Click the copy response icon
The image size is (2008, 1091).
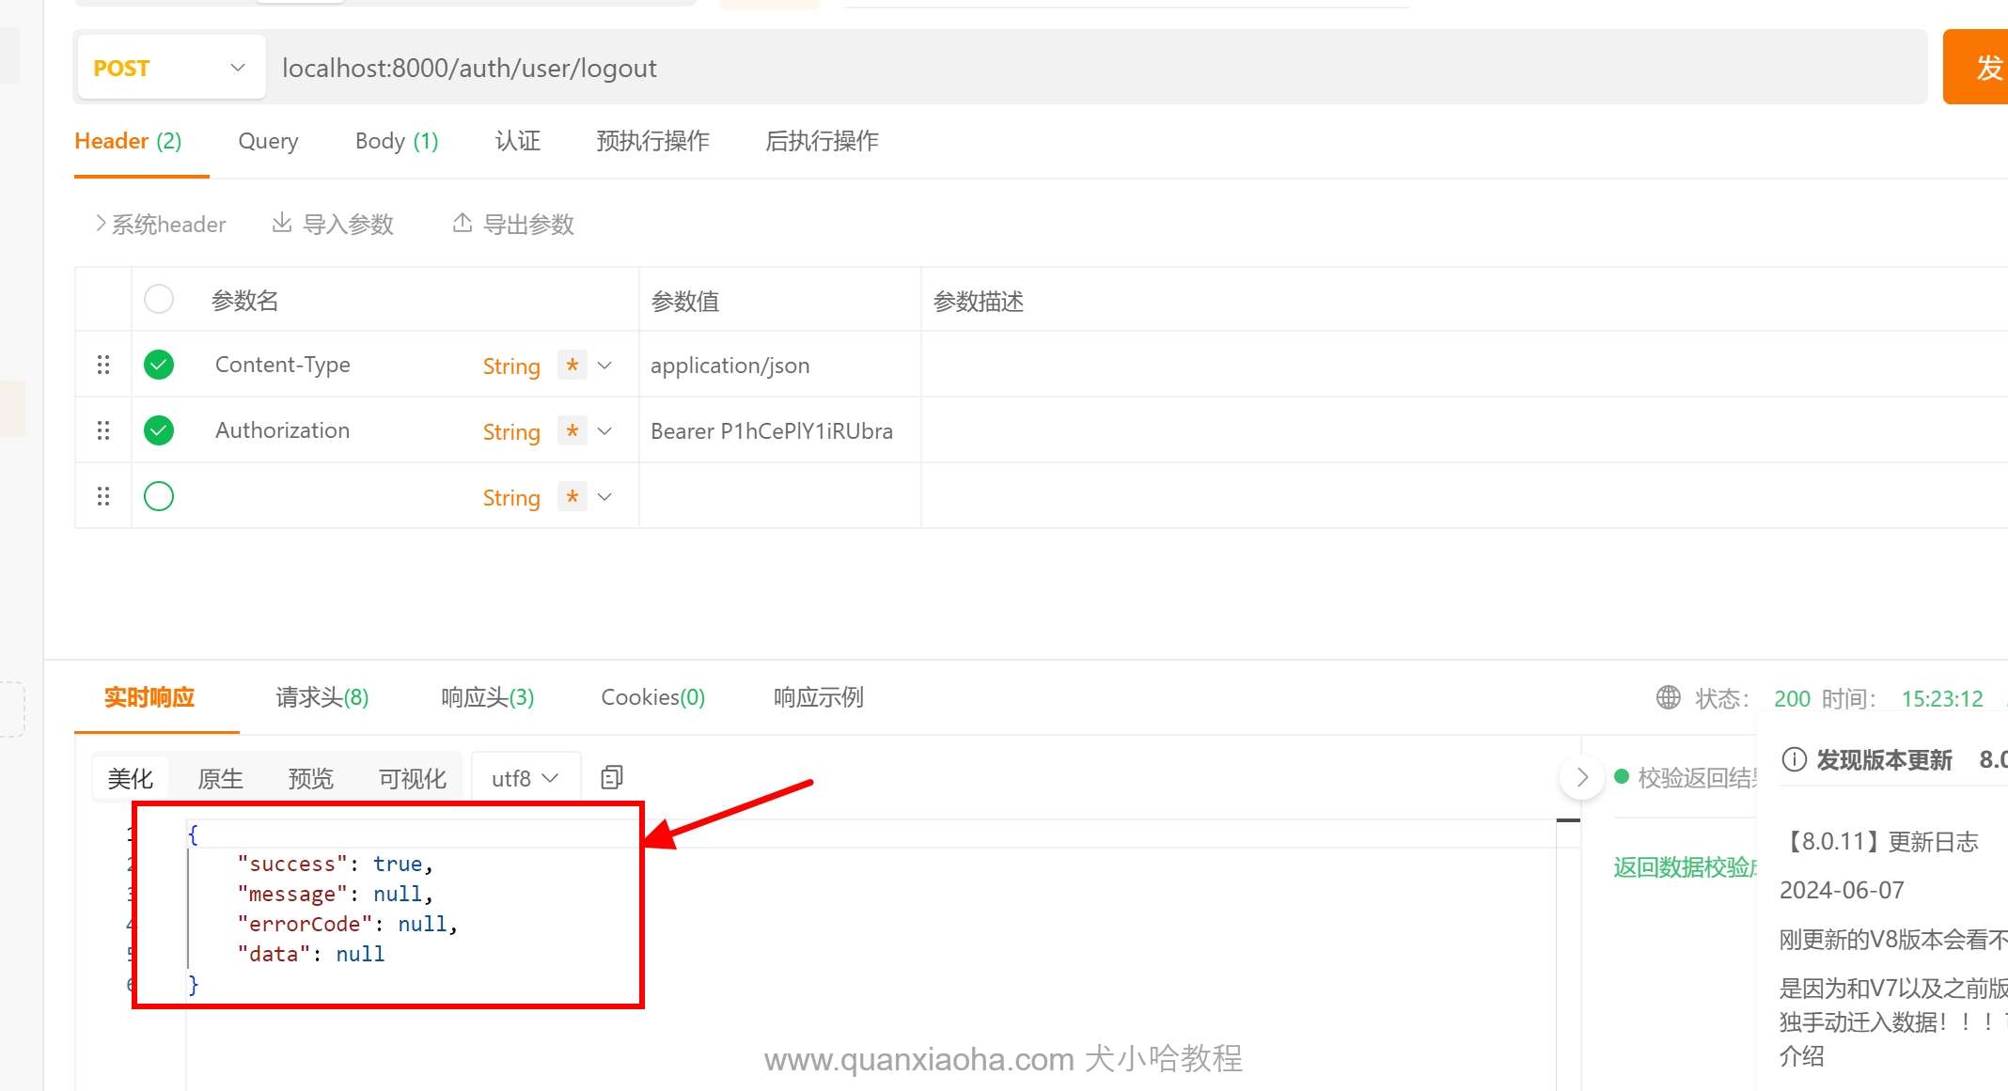(612, 777)
